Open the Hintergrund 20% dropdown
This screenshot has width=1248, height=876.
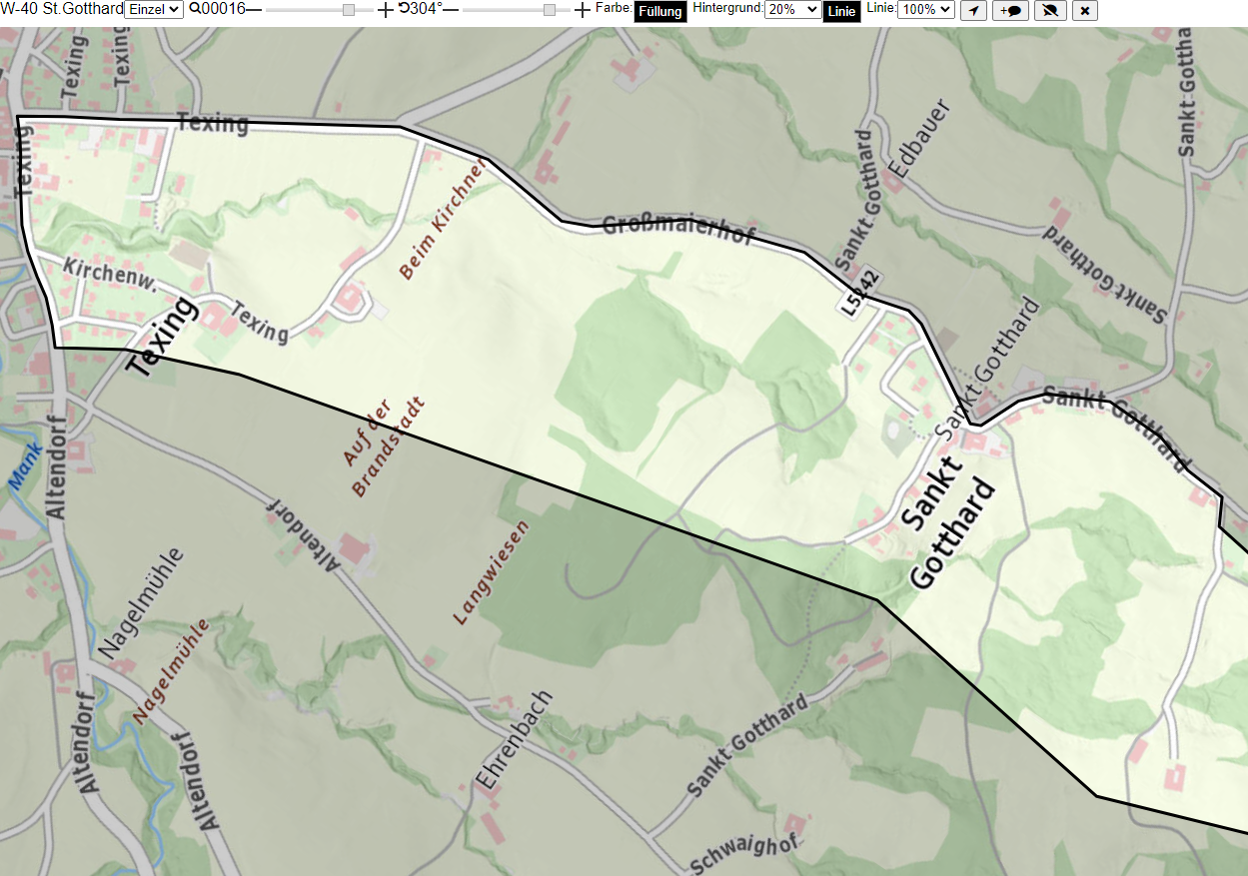[x=792, y=9]
